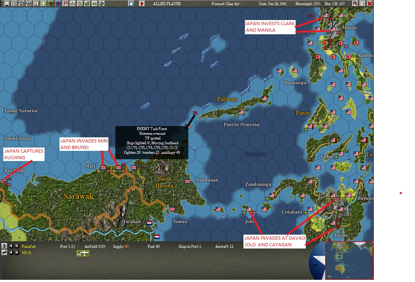Screen dimensions: 415x282
Task: Click the green and red flag icon
Action: tap(355, 3)
